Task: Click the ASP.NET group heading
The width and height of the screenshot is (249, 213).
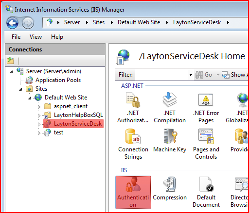Action: click(x=132, y=86)
